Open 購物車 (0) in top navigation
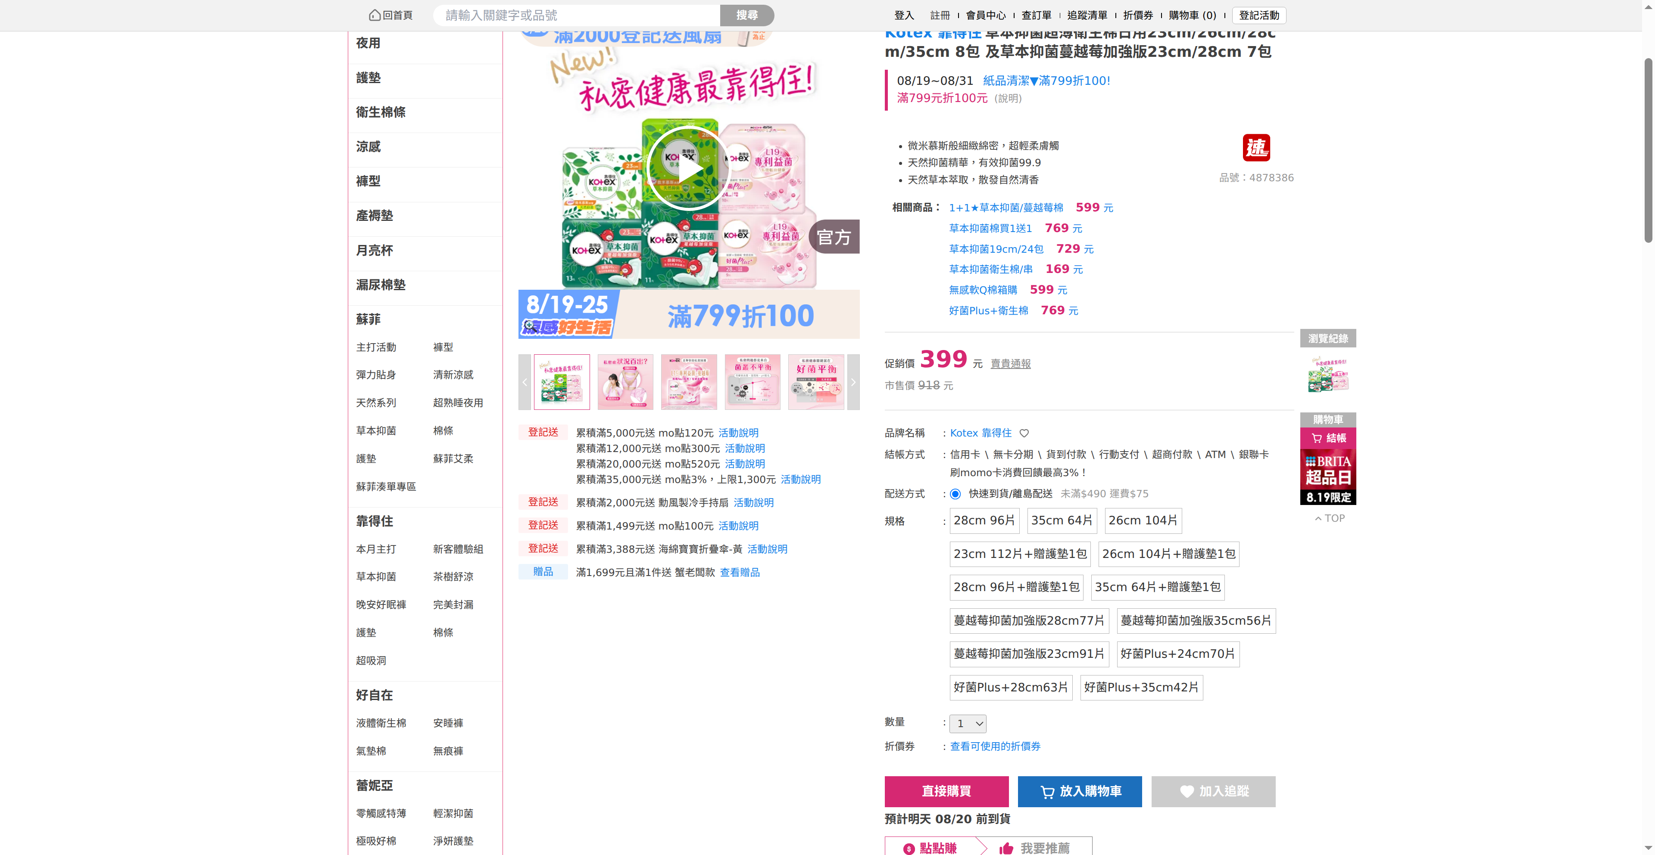Viewport: 1655px width, 855px height. point(1193,15)
